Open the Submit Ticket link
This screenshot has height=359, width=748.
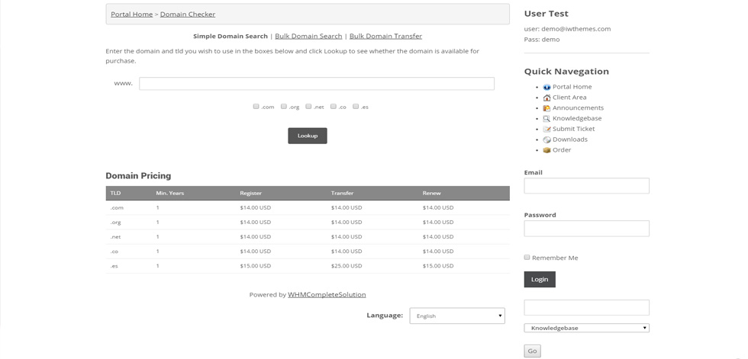coord(574,129)
